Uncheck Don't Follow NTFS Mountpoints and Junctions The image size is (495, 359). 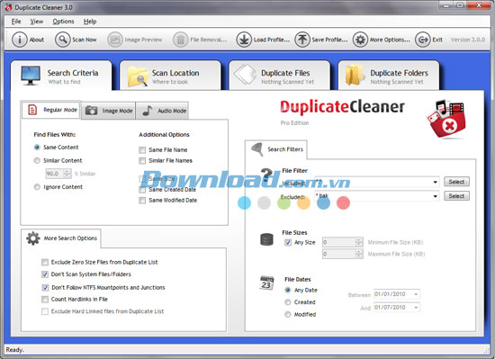45,287
